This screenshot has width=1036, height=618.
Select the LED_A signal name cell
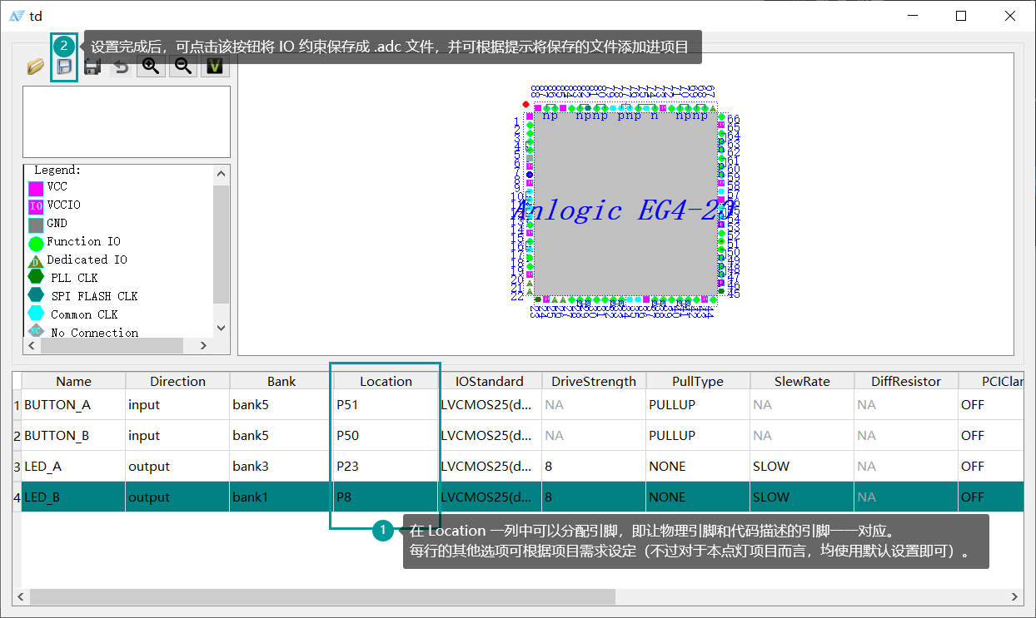click(73, 467)
